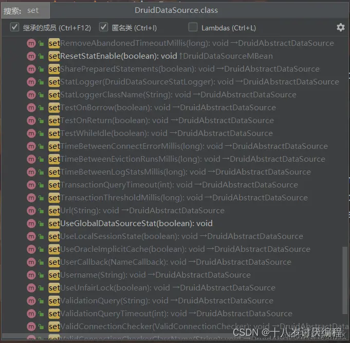Click the pink method icon beside setSharePreparedStatements
Screen dimensions: 350x343
point(31,69)
